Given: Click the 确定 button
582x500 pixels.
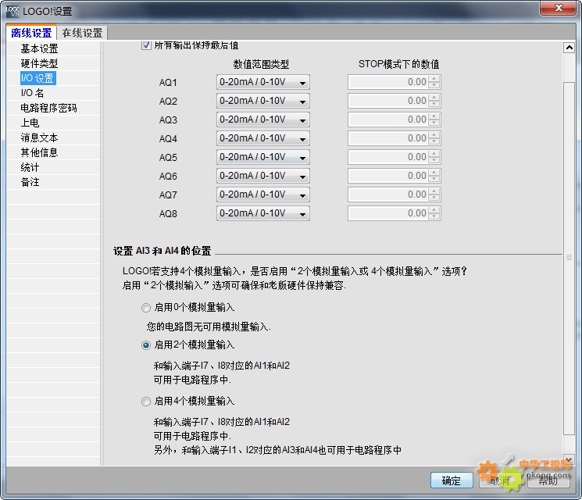Looking at the screenshot, I should tap(452, 480).
